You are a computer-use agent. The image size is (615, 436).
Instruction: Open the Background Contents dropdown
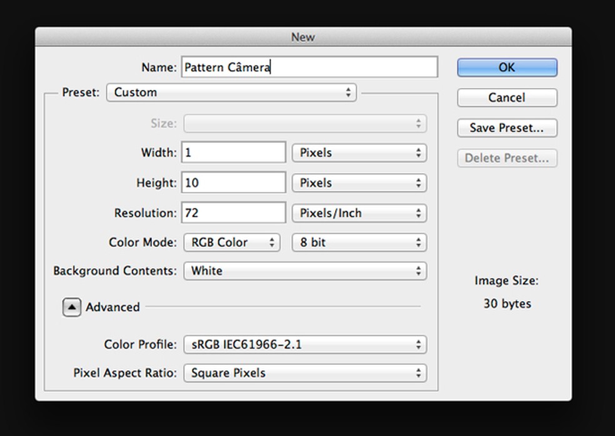pos(304,271)
